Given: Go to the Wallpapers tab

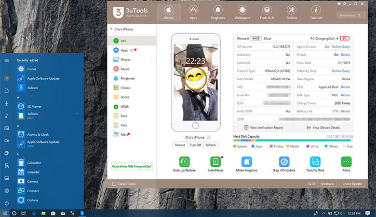Looking at the screenshot, I should click(x=242, y=12).
